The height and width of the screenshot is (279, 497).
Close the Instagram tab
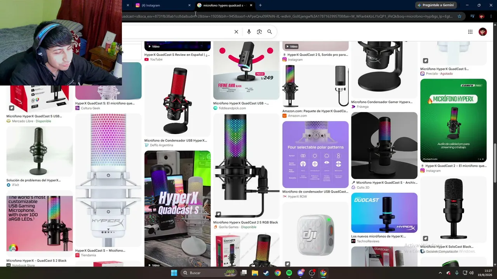pyautogui.click(x=189, y=5)
